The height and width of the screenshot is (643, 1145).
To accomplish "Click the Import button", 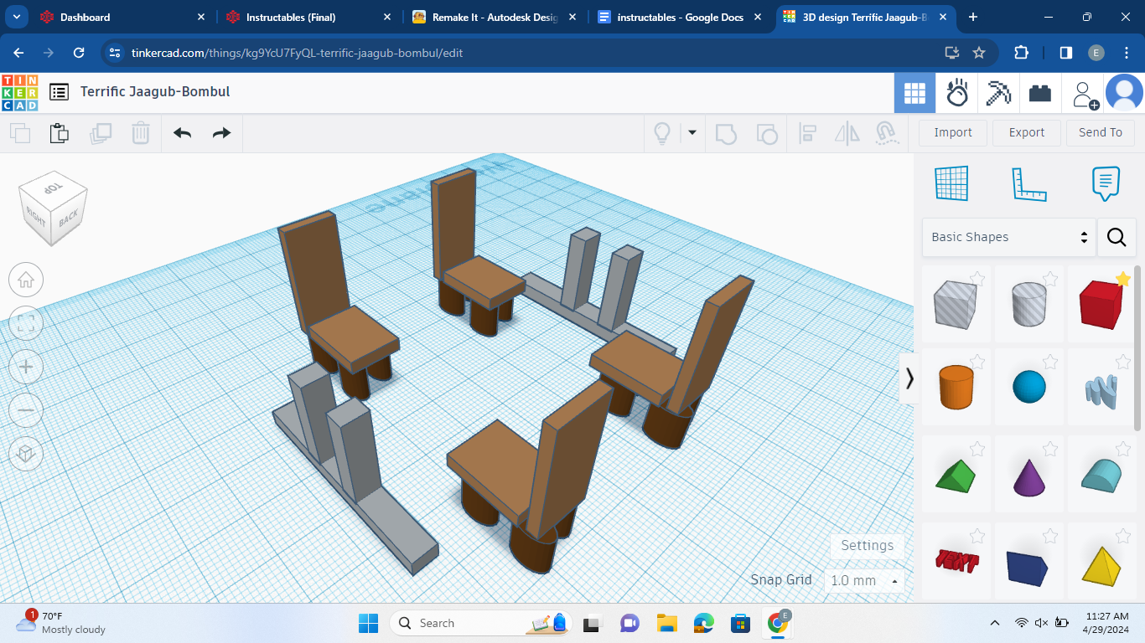I will [953, 132].
